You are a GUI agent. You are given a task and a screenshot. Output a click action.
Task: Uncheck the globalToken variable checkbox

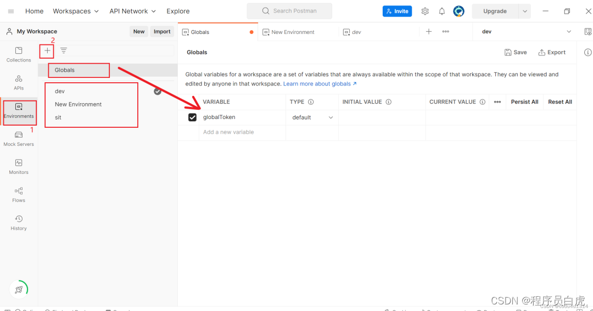[x=193, y=117]
